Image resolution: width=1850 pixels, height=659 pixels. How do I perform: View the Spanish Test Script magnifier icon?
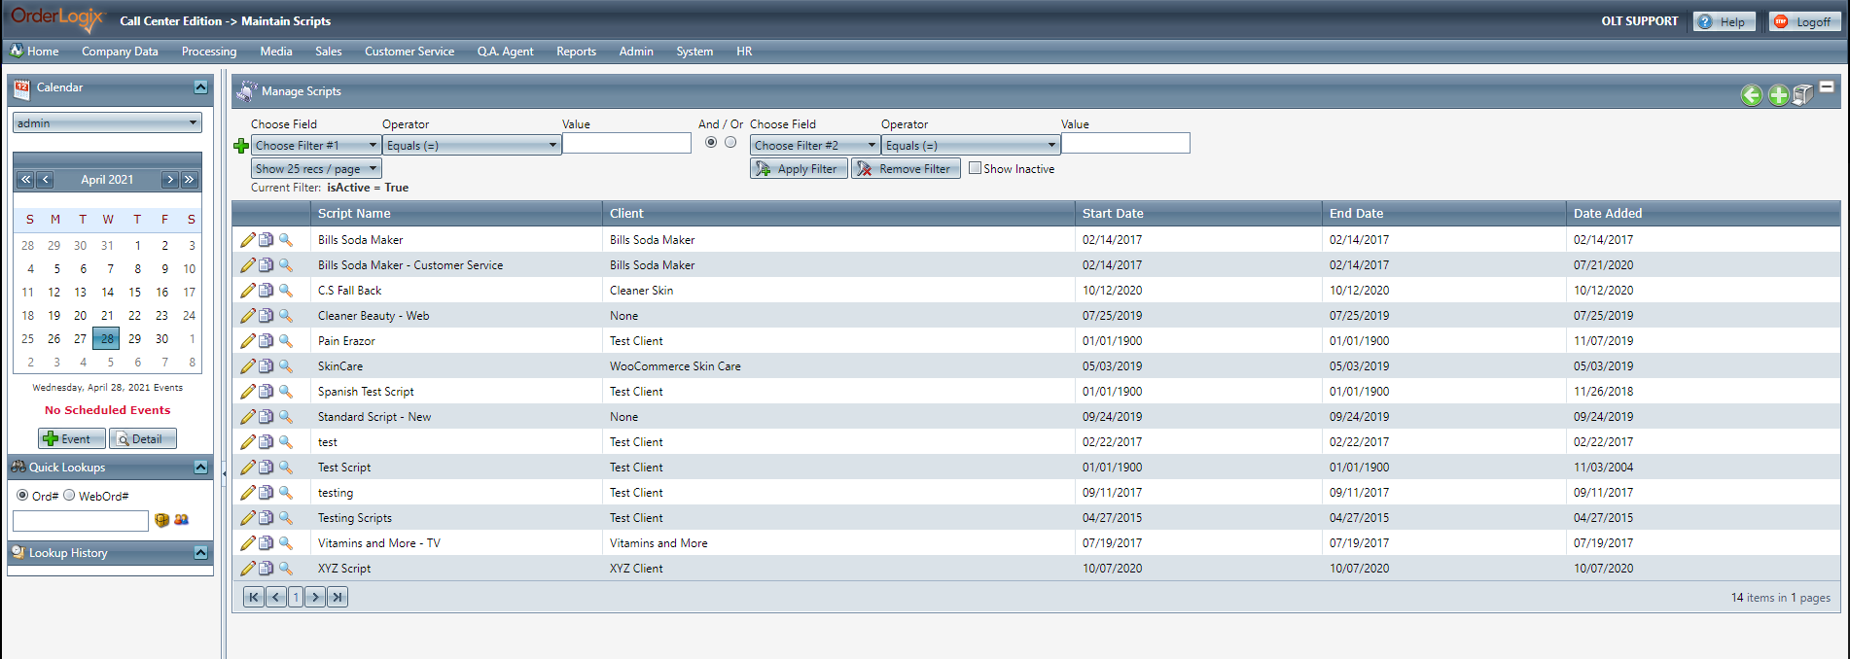pyautogui.click(x=285, y=392)
